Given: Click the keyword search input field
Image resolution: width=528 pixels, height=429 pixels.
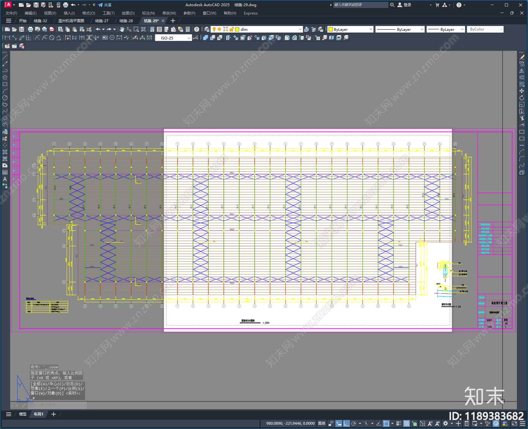Looking at the screenshot, I should tap(360, 5).
